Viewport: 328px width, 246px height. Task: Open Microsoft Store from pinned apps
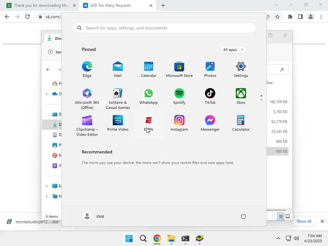(x=179, y=69)
